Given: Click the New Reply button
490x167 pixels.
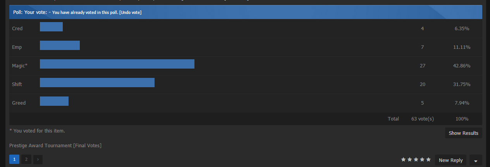Looking at the screenshot, I should (x=450, y=160).
